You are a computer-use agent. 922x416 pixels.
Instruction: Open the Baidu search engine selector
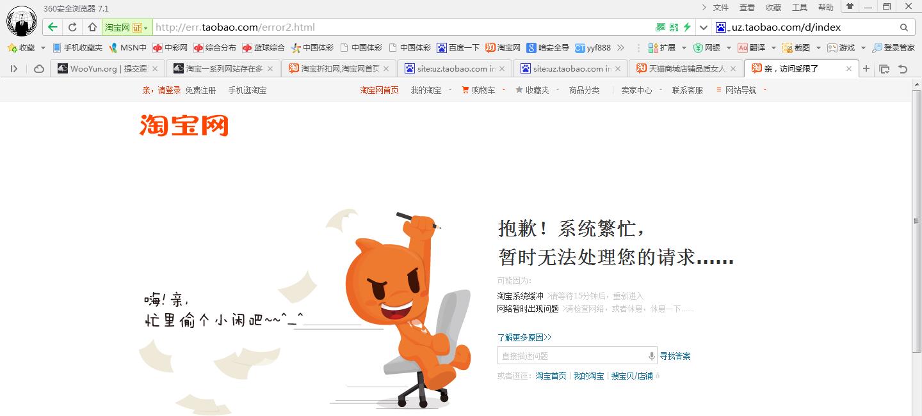pos(722,27)
